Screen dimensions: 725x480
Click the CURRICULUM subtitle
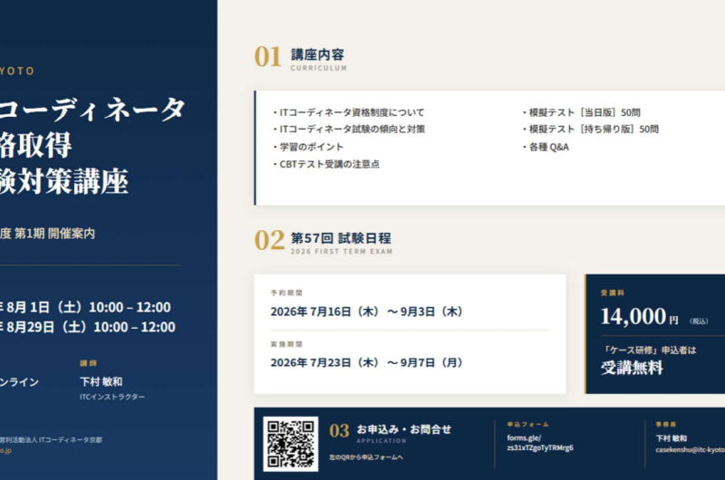(319, 68)
